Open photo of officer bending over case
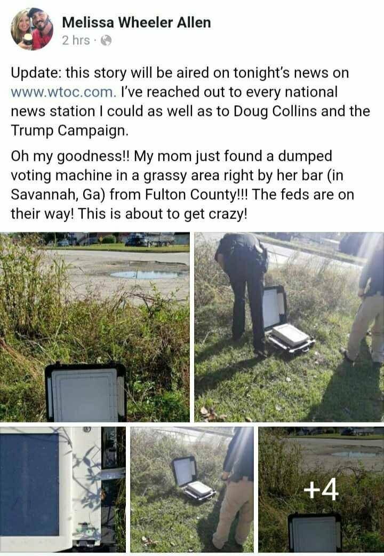The image size is (384, 556). (x=289, y=327)
